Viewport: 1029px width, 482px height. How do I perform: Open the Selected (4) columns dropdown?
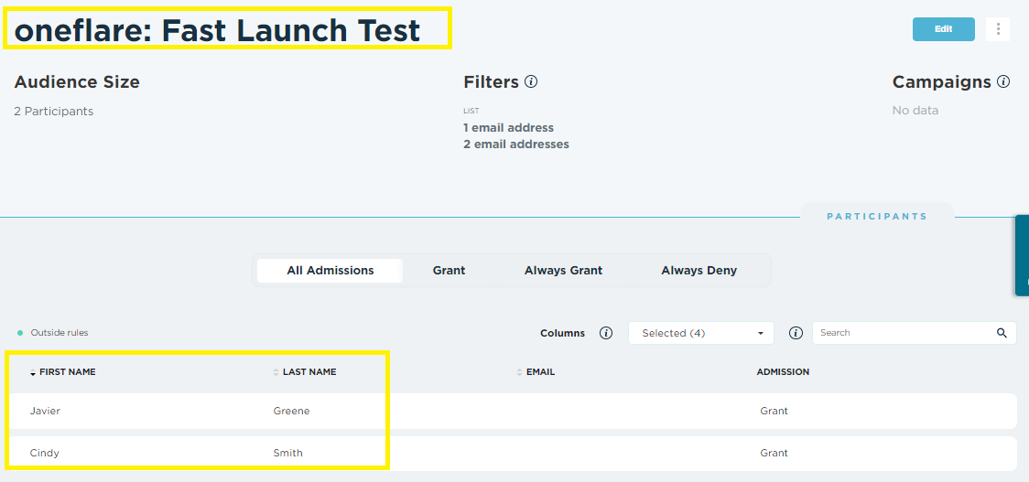click(701, 333)
